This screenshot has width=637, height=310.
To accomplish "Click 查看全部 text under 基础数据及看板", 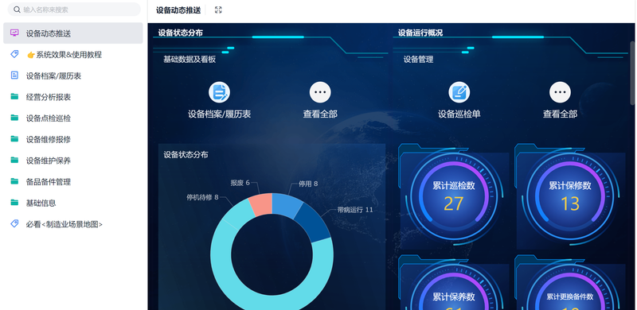I will (x=320, y=114).
